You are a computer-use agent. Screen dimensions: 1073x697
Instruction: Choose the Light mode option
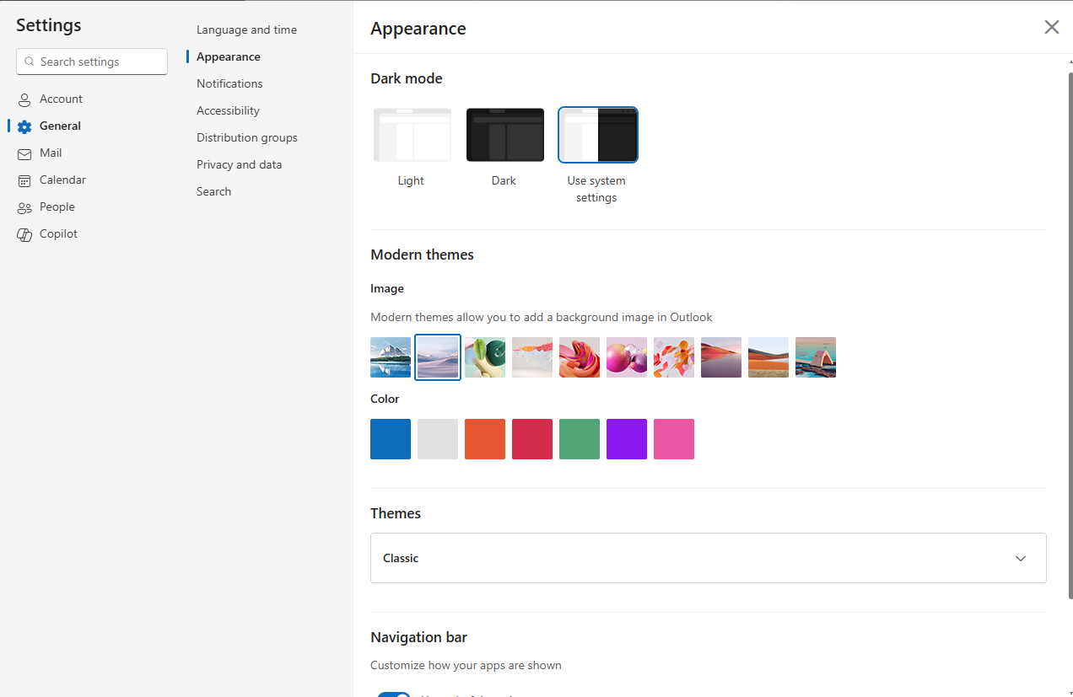coord(412,135)
